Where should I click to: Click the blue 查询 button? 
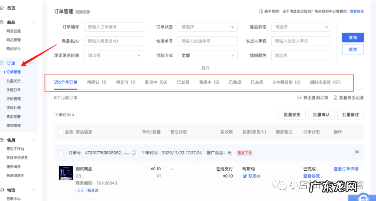353,37
